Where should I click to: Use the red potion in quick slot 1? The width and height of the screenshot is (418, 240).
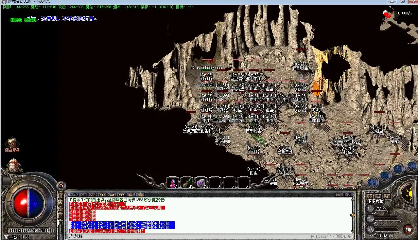[x=173, y=183]
